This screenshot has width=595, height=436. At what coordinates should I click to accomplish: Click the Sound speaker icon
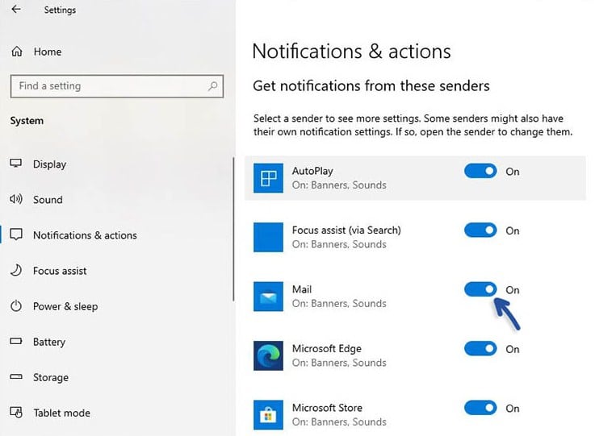[16, 199]
